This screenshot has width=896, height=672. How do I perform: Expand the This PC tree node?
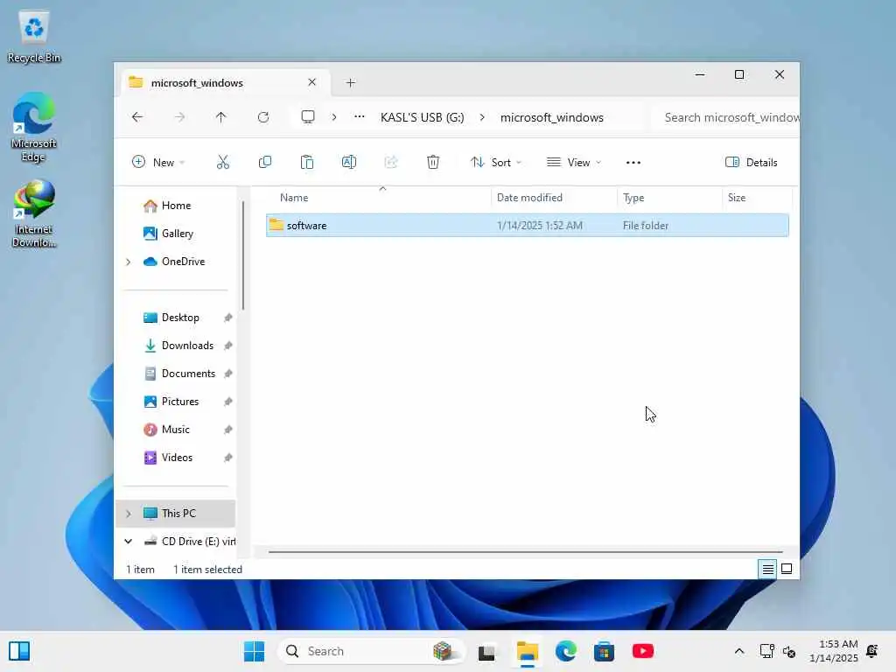[x=129, y=514]
